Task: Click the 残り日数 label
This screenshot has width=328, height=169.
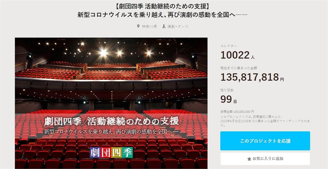Action: pos(227,90)
